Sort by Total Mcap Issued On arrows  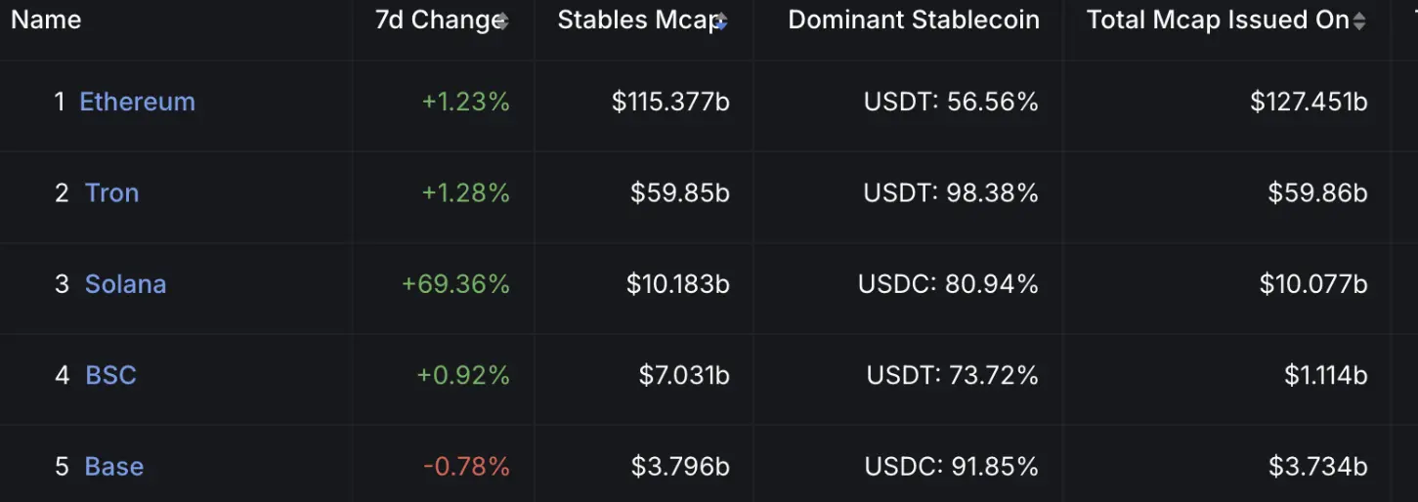(x=1359, y=21)
